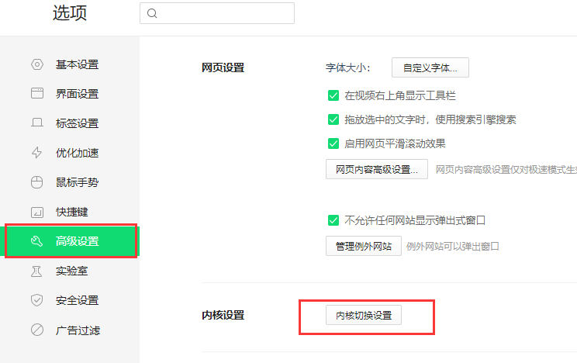Click the tab settings laptop icon
Viewport: 577px width, 363px height.
tap(36, 123)
